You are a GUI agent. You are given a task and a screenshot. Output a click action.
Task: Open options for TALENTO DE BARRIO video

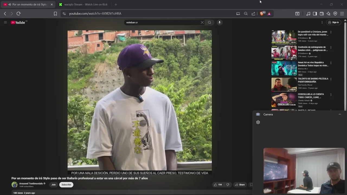(x=331, y=79)
